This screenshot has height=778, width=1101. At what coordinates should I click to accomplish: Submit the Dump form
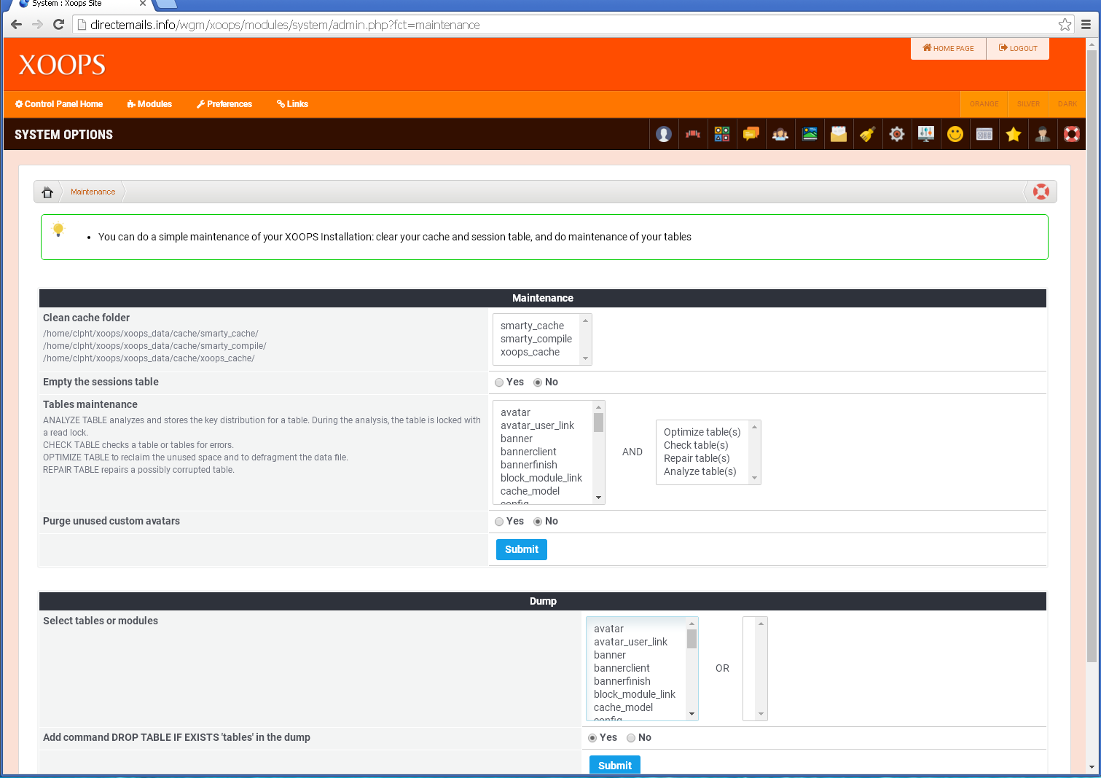[615, 765]
